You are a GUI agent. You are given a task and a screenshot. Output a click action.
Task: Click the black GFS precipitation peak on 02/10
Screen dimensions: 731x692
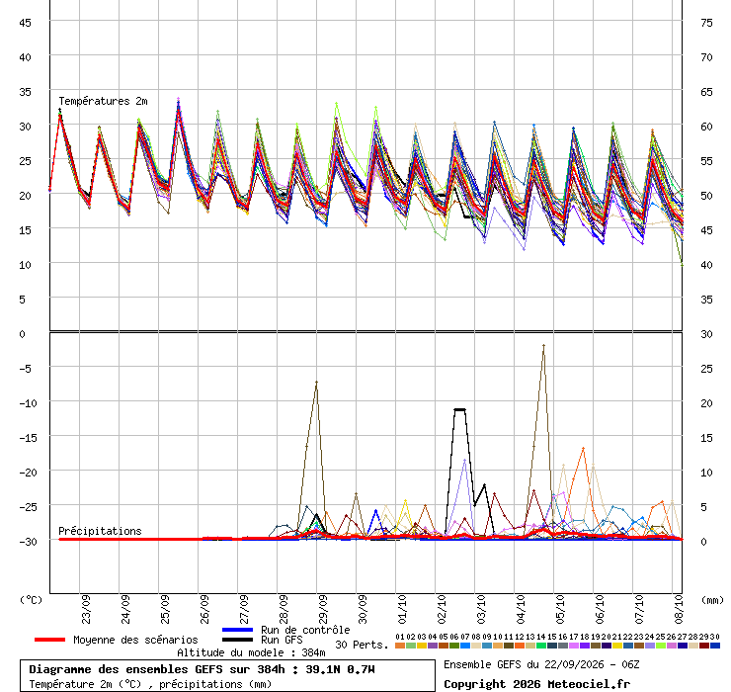[459, 409]
